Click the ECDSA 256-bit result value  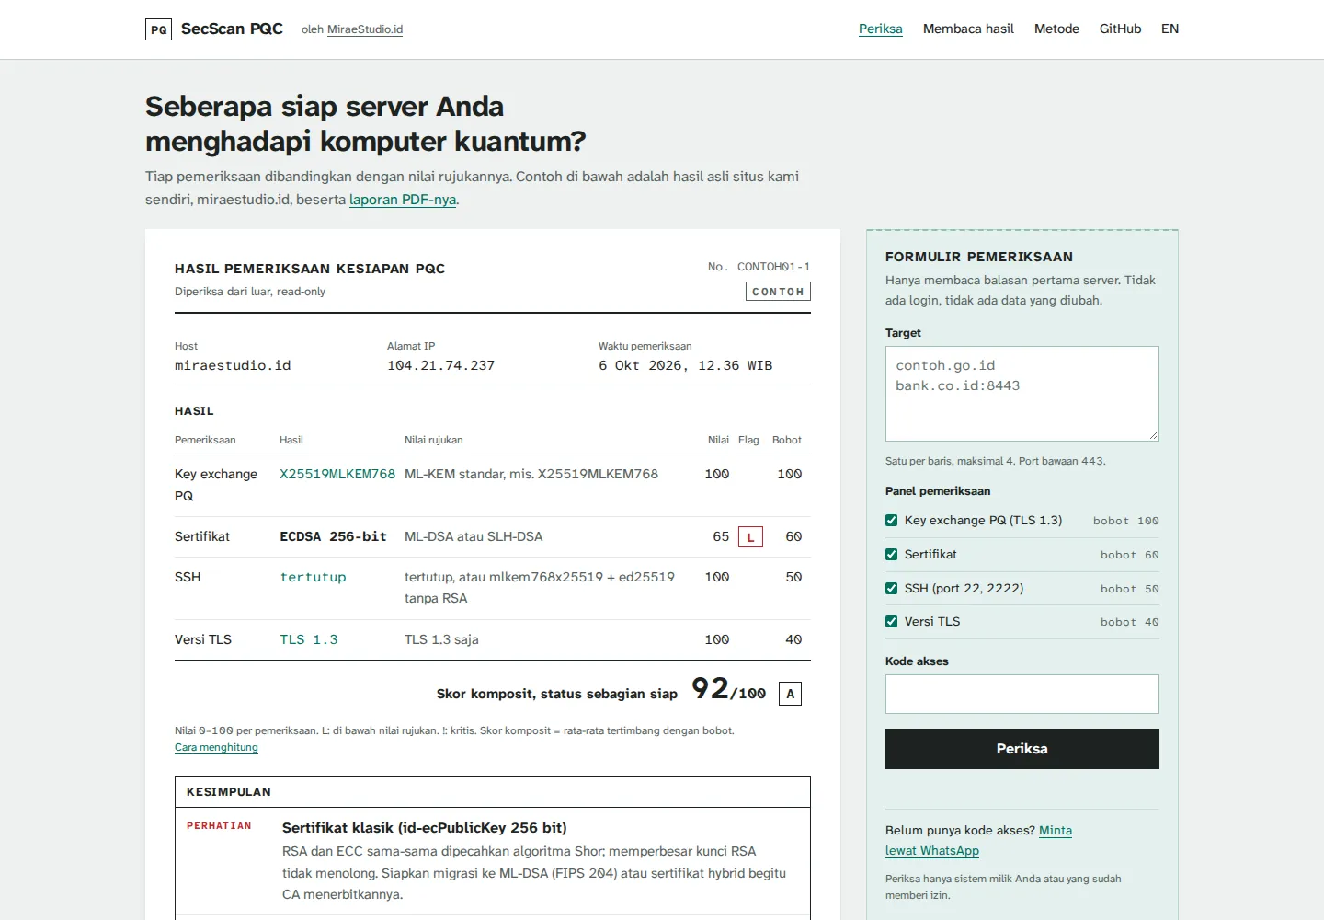pos(333,536)
